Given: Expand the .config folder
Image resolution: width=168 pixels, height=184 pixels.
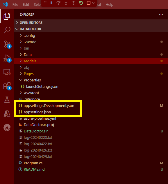Looking at the screenshot, I should [91, 35].
